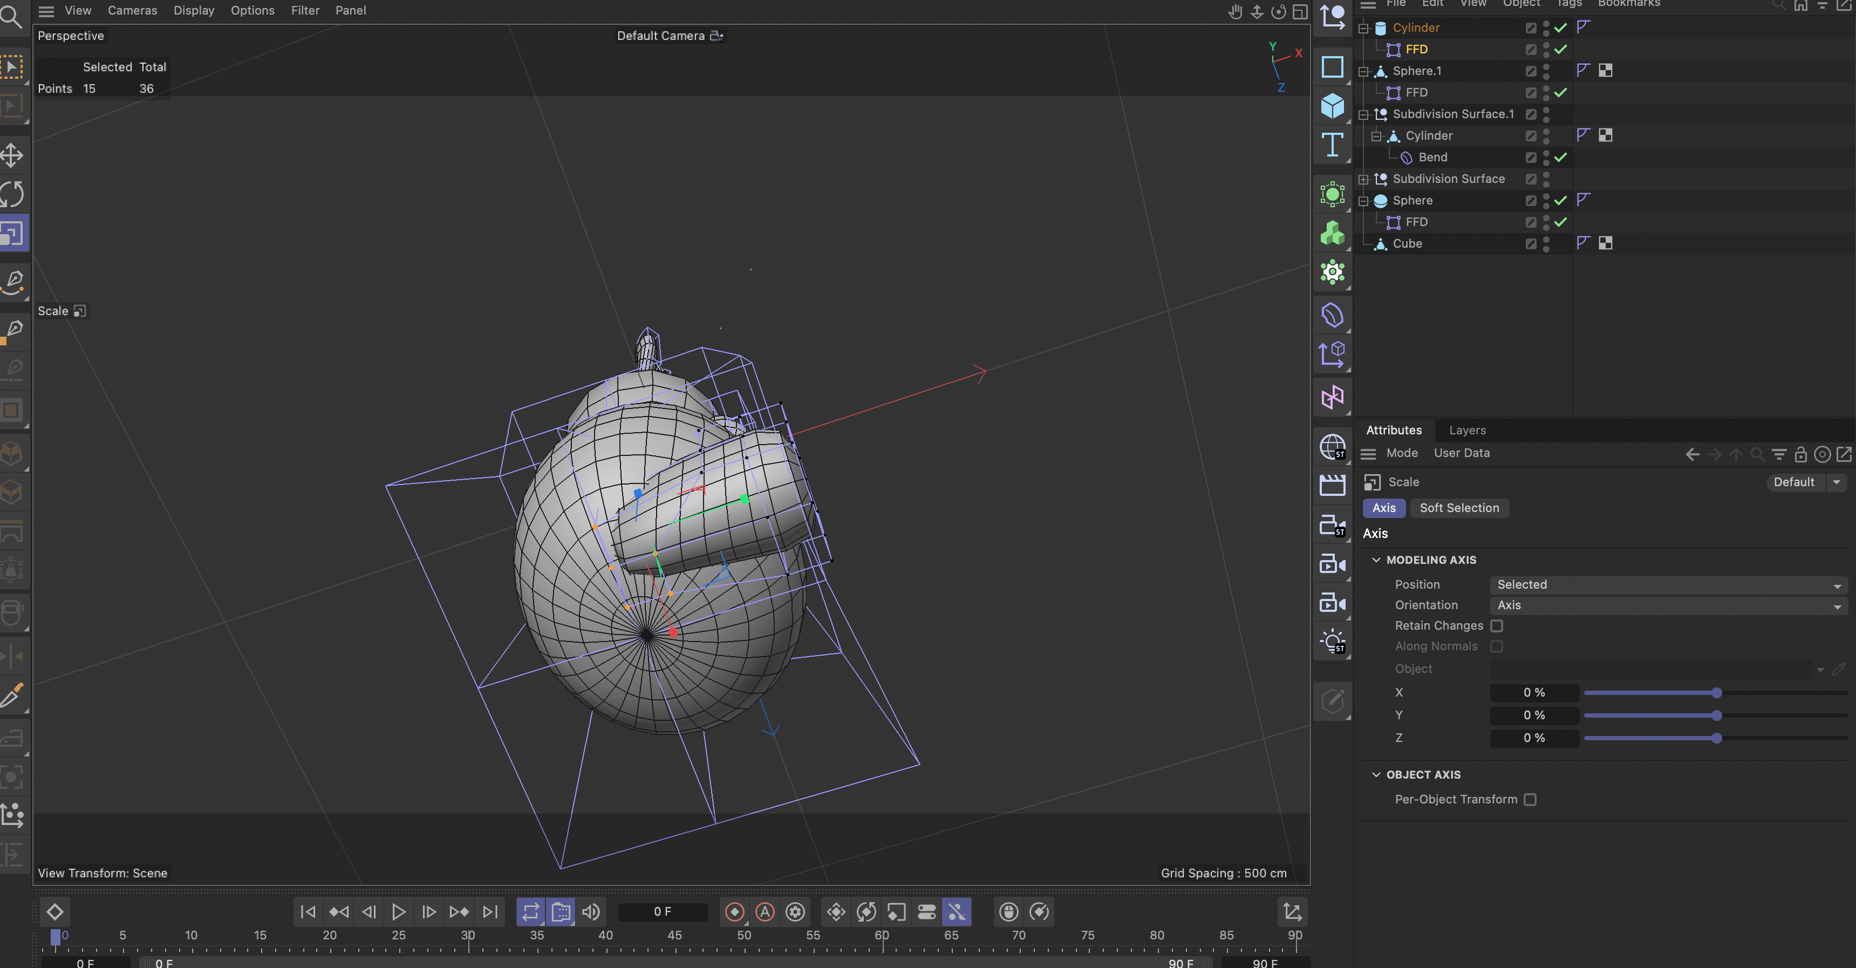Click the Cube primitive icon

pyautogui.click(x=1332, y=106)
